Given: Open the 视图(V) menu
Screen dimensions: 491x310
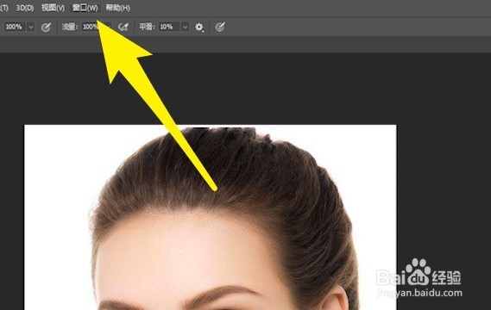Looking at the screenshot, I should tap(53, 8).
